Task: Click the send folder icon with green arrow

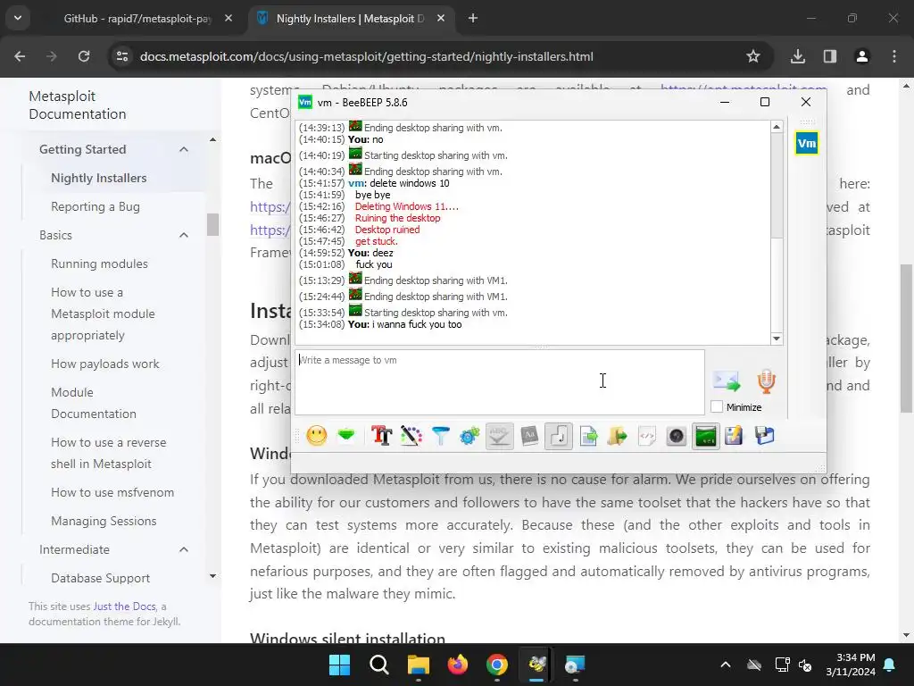Action: (x=618, y=436)
